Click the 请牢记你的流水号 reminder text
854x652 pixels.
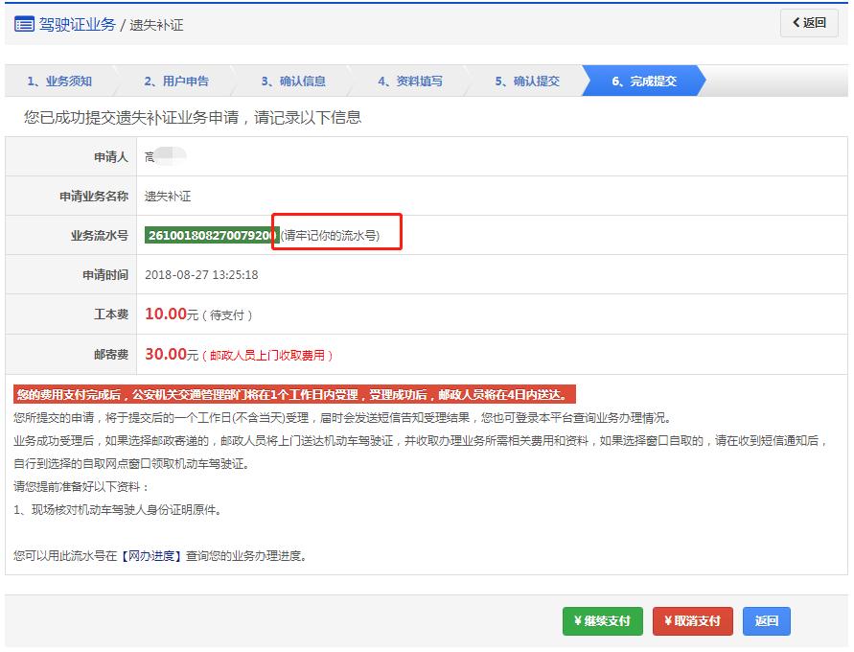click(329, 235)
